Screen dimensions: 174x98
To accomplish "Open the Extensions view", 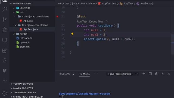I will [x=5, y=50].
